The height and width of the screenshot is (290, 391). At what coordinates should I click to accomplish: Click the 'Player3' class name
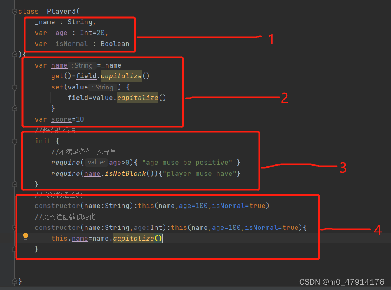click(61, 12)
